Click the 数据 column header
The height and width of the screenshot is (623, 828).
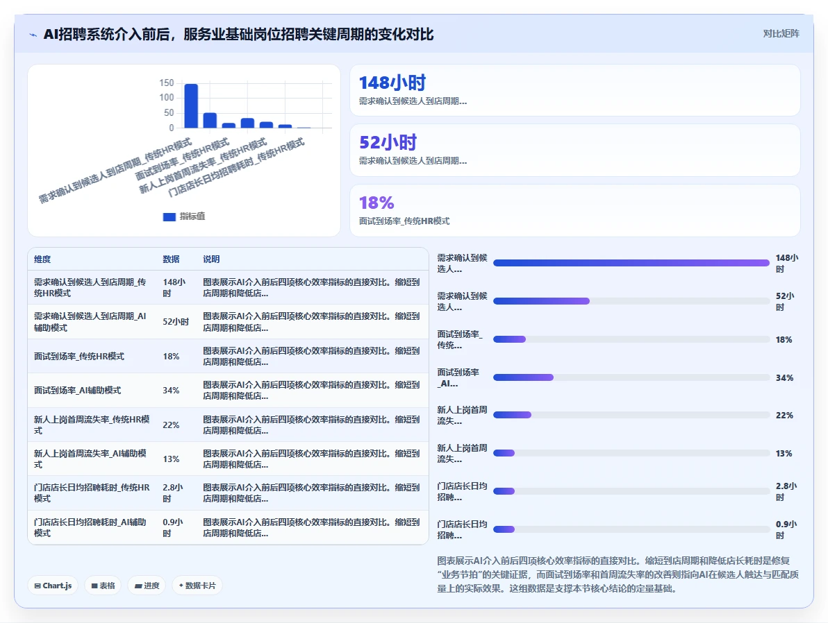[171, 259]
